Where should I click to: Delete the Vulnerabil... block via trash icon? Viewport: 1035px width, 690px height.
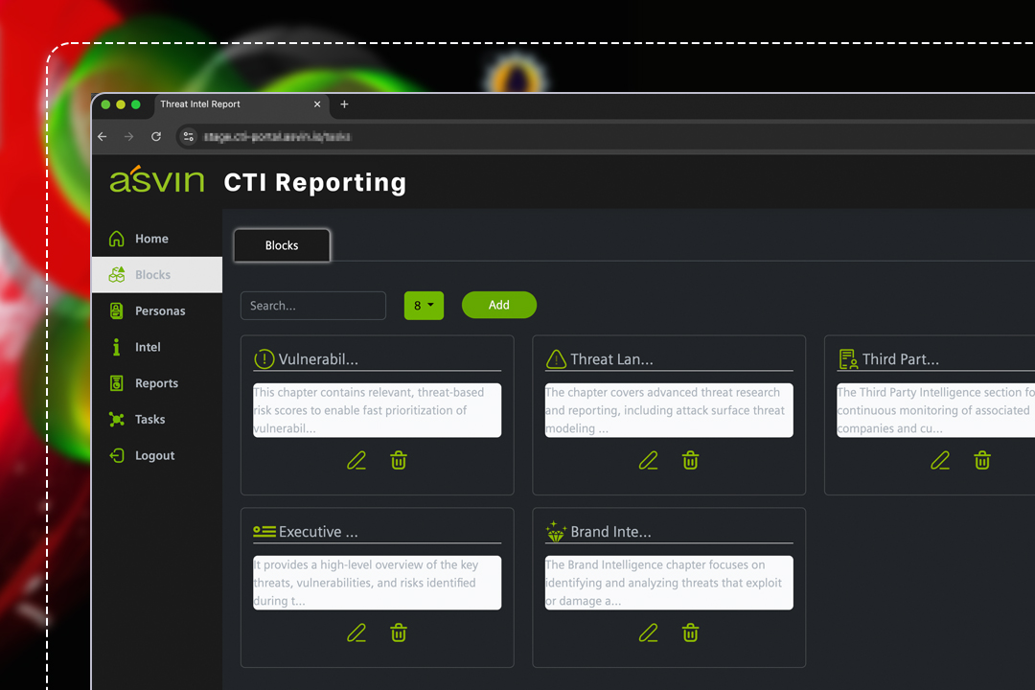pos(399,461)
